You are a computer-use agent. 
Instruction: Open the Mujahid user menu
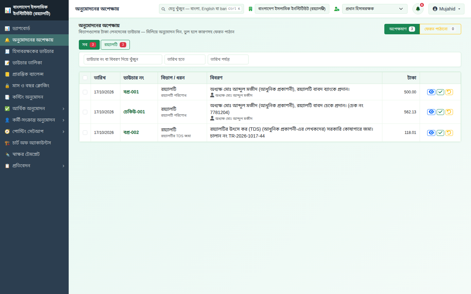pos(446,9)
